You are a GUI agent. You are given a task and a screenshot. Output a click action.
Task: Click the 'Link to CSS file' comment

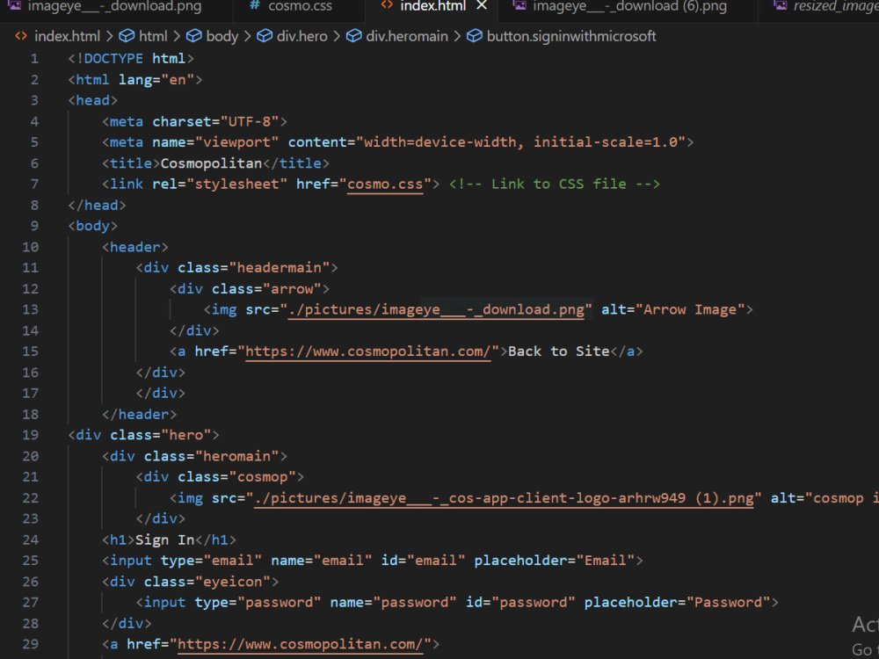tap(555, 185)
